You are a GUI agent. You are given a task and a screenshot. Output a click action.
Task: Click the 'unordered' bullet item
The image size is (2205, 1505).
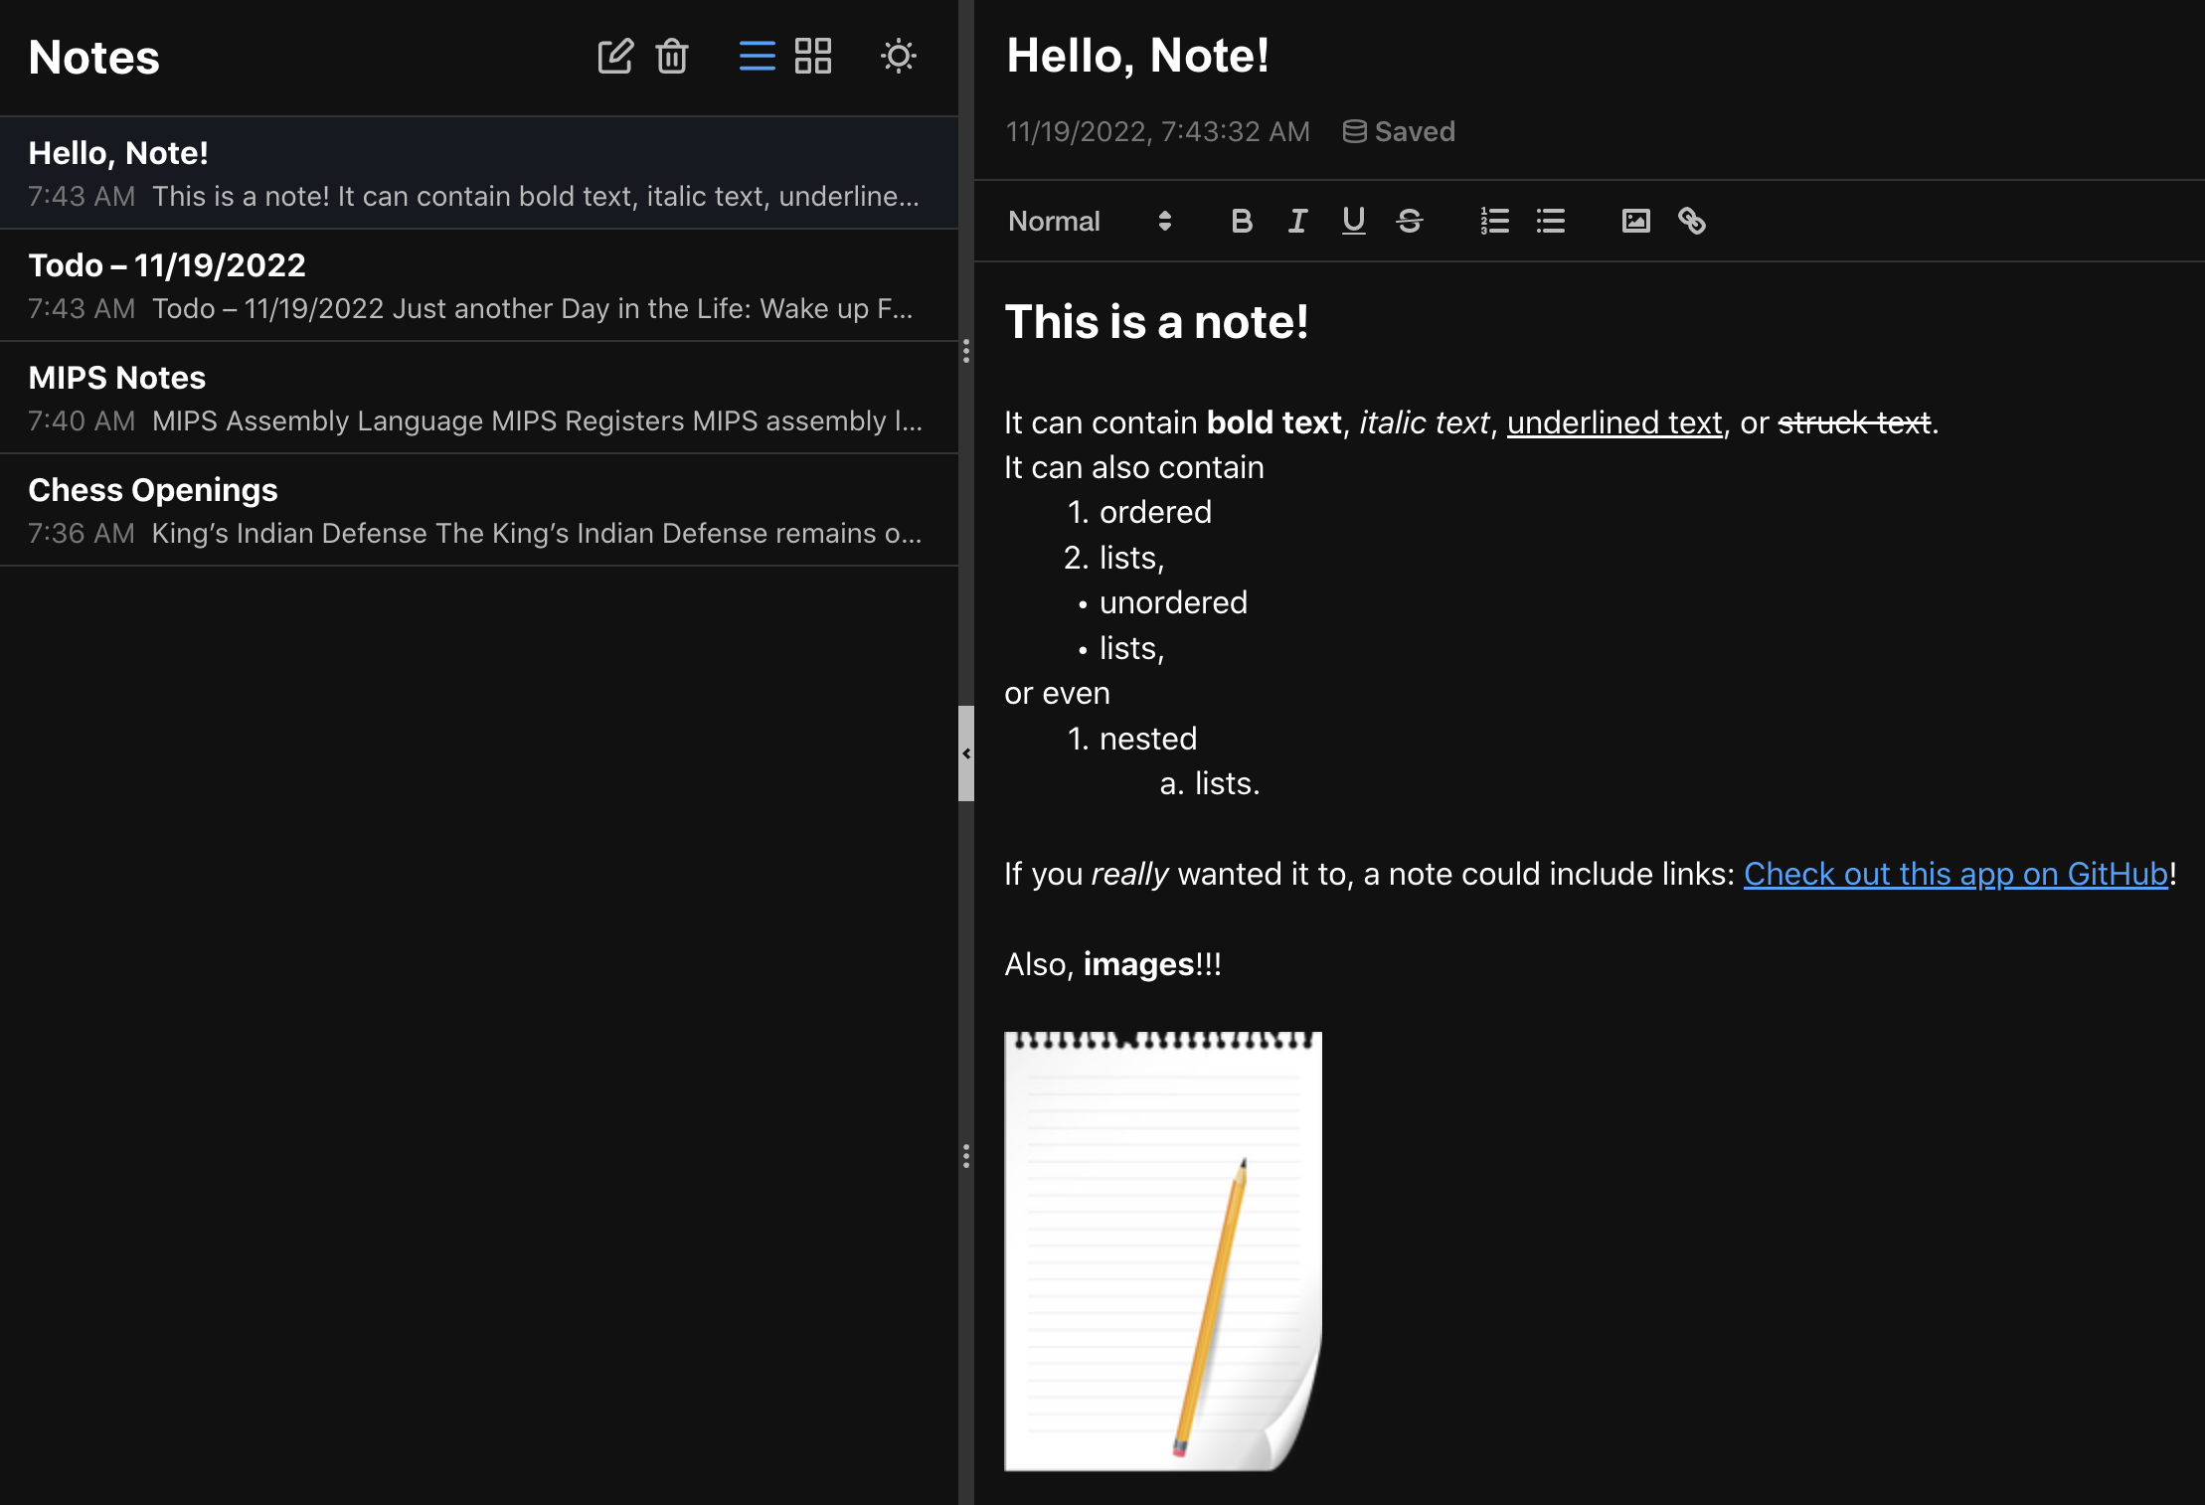tap(1173, 602)
